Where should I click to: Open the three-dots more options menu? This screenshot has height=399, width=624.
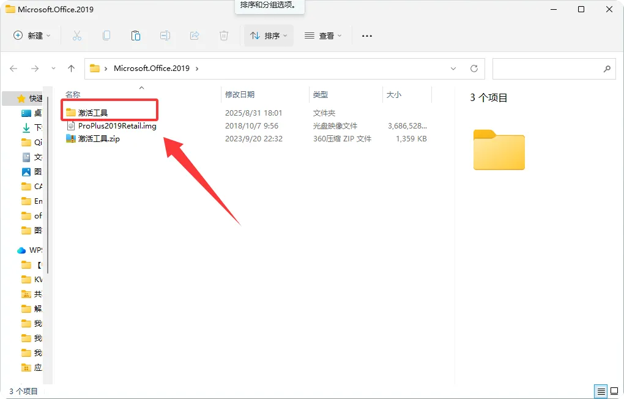367,36
